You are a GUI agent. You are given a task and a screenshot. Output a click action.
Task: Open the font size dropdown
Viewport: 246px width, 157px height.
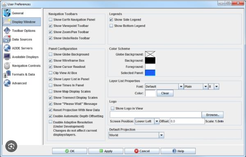(x=214, y=87)
